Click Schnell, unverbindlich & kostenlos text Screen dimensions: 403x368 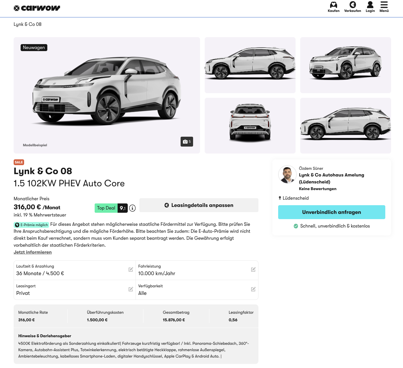tap(335, 226)
